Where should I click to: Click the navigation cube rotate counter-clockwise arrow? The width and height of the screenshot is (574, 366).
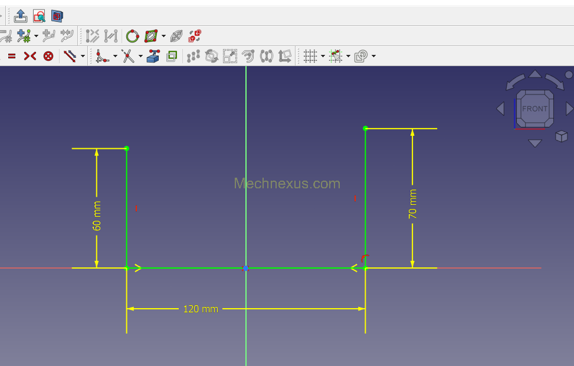(x=516, y=81)
